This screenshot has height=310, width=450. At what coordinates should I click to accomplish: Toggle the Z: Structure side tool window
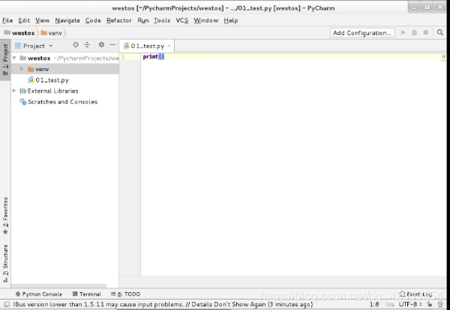(5, 263)
